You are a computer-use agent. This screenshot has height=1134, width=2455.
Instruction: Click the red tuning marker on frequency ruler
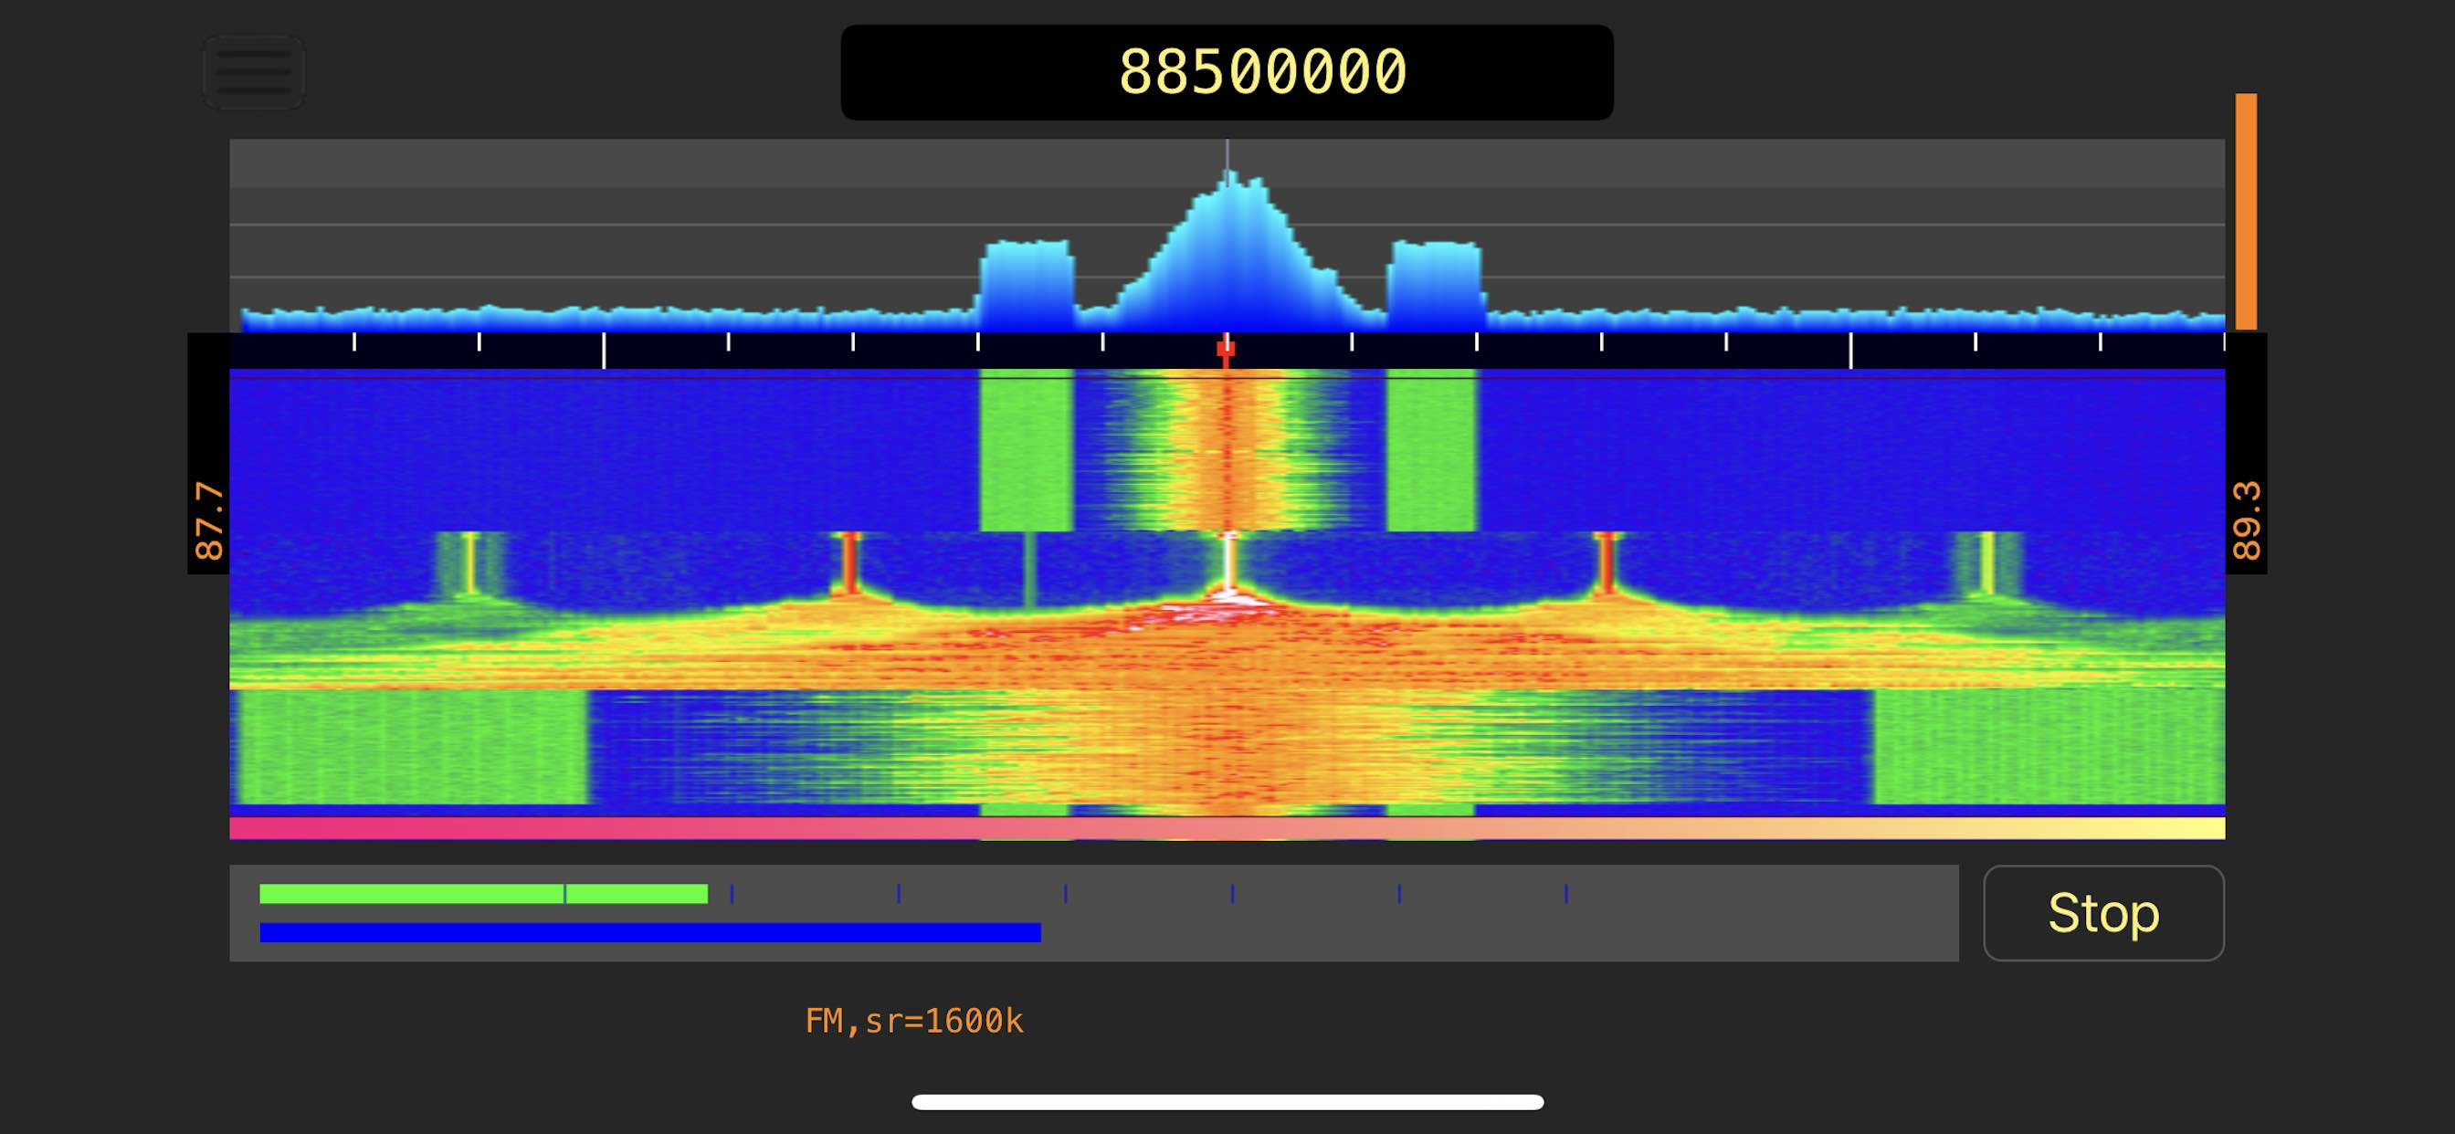pyautogui.click(x=1226, y=349)
